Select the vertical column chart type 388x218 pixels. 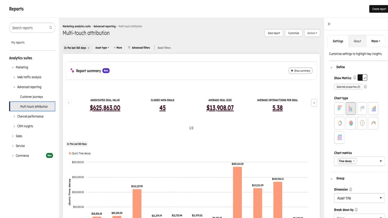(351, 109)
